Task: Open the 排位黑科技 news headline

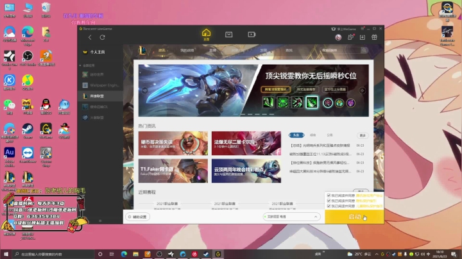Action: click(x=320, y=162)
